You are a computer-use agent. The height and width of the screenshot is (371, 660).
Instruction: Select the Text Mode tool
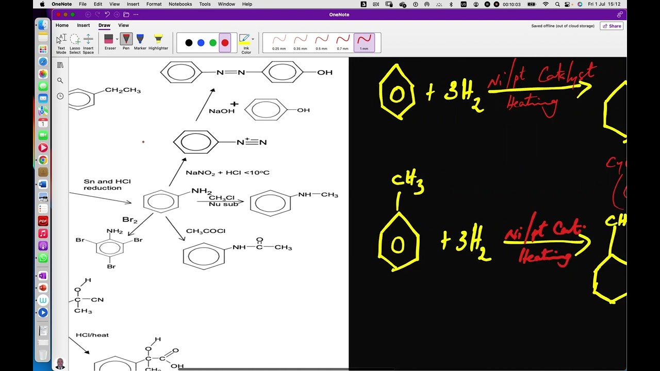pos(61,44)
